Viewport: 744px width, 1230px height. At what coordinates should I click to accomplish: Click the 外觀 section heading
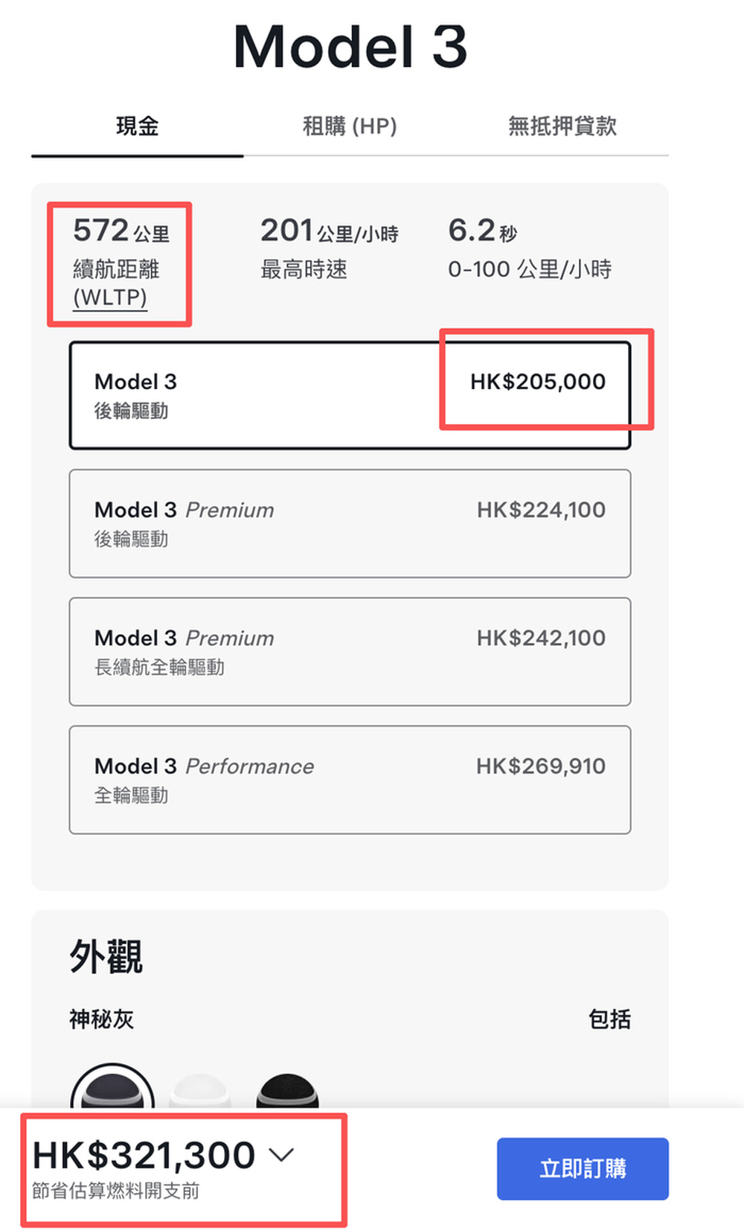click(x=106, y=956)
